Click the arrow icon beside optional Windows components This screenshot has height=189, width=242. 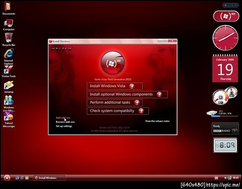click(159, 94)
